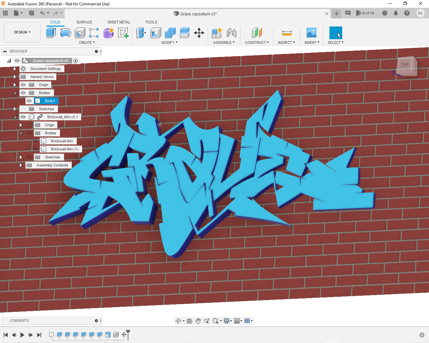Click the Look At icon in navigation bar
Image resolution: width=429 pixels, height=343 pixels.
click(189, 321)
